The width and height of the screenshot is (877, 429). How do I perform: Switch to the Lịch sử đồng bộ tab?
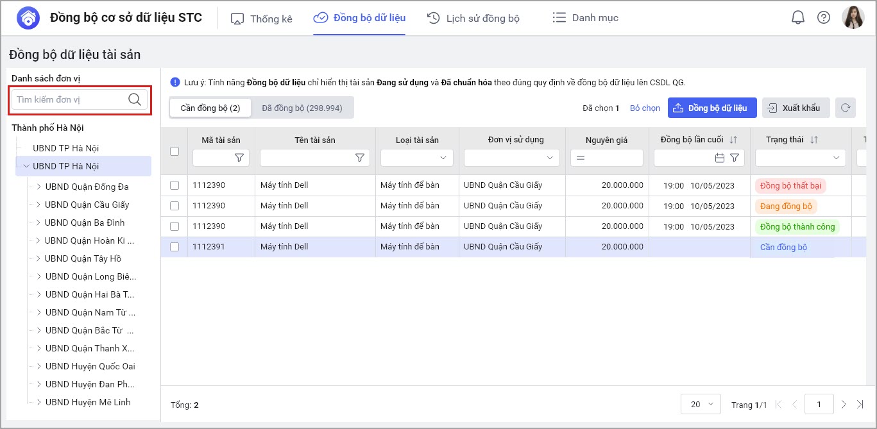click(473, 18)
